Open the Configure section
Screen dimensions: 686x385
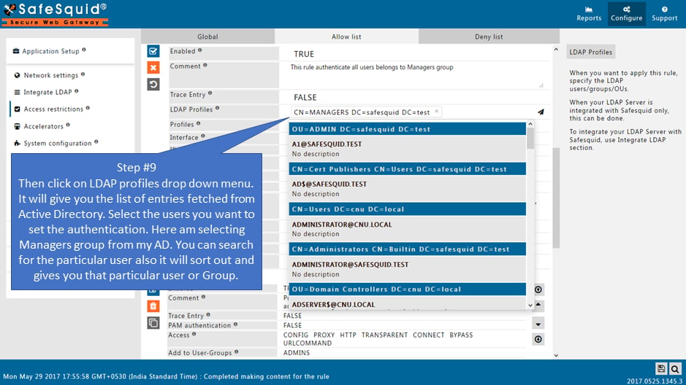[x=627, y=14]
